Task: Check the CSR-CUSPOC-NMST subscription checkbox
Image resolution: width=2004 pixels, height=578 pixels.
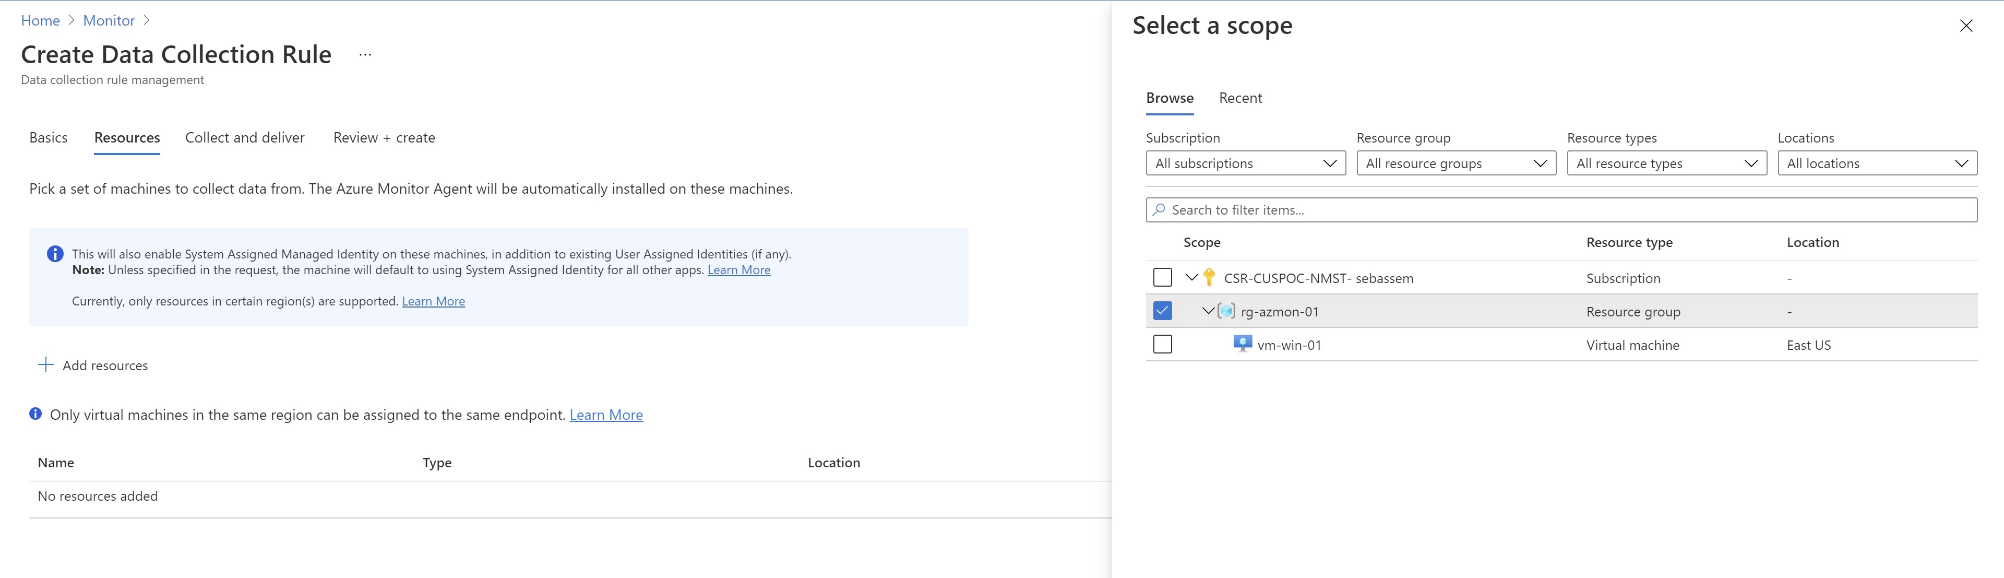Action: [1162, 278]
